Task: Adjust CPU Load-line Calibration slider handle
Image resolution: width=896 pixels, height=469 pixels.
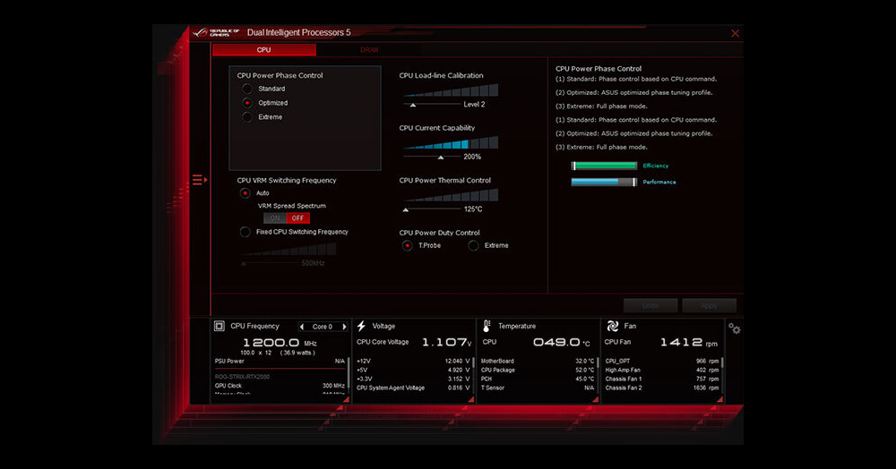Action: (x=412, y=105)
